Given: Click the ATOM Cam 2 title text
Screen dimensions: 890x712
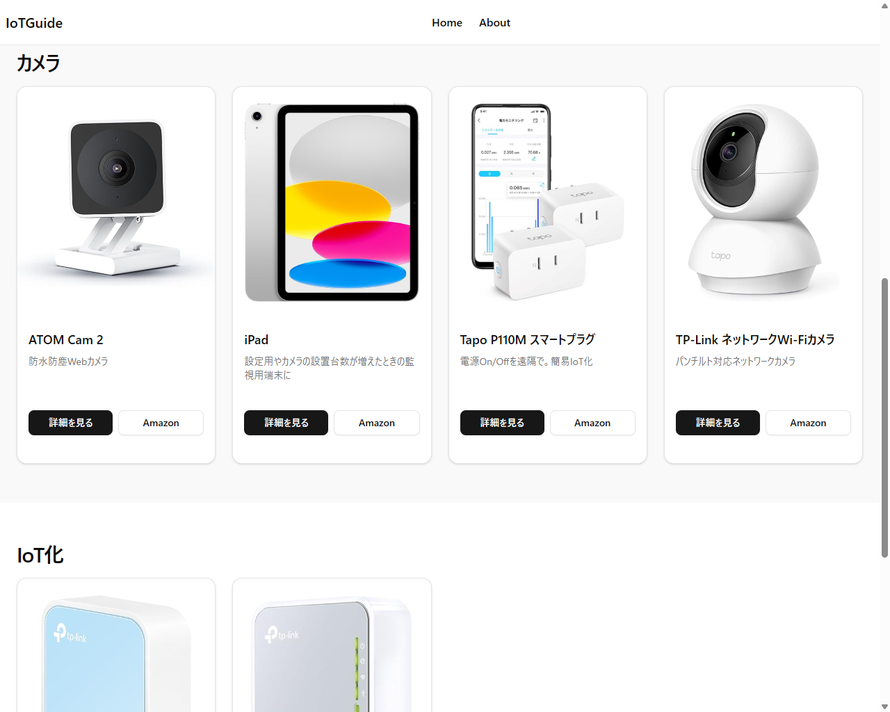Looking at the screenshot, I should coord(66,340).
